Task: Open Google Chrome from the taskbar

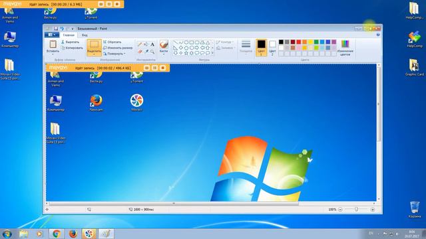Action: (56, 234)
